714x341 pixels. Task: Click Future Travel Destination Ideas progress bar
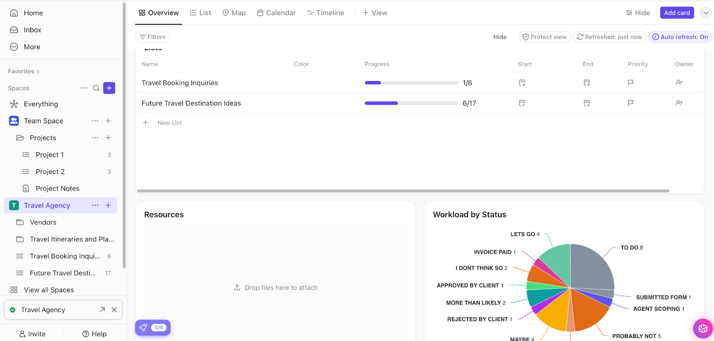[411, 103]
